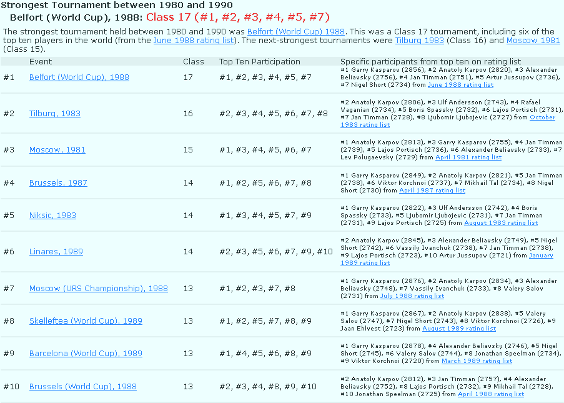Click Moscow (URS Championship), 1988 link
The width and height of the screenshot is (564, 403).
point(98,289)
